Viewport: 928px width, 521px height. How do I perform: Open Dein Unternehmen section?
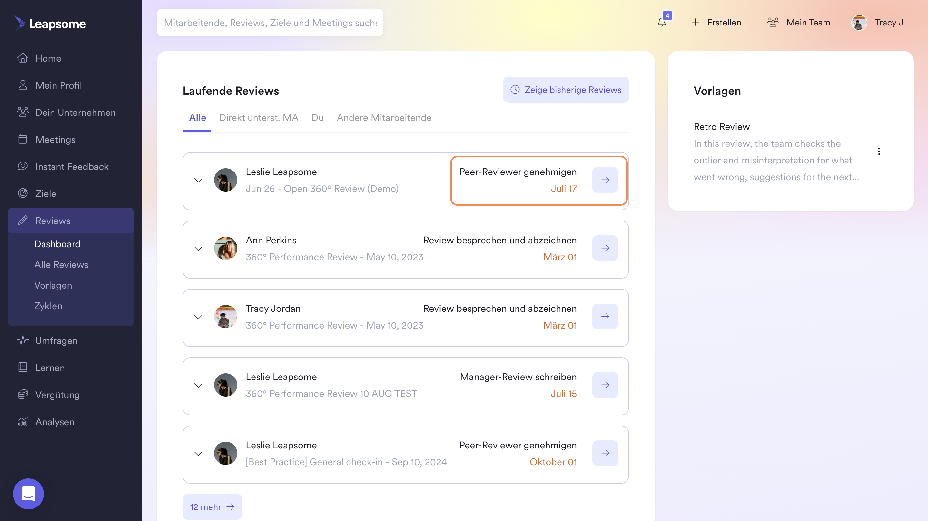point(75,112)
